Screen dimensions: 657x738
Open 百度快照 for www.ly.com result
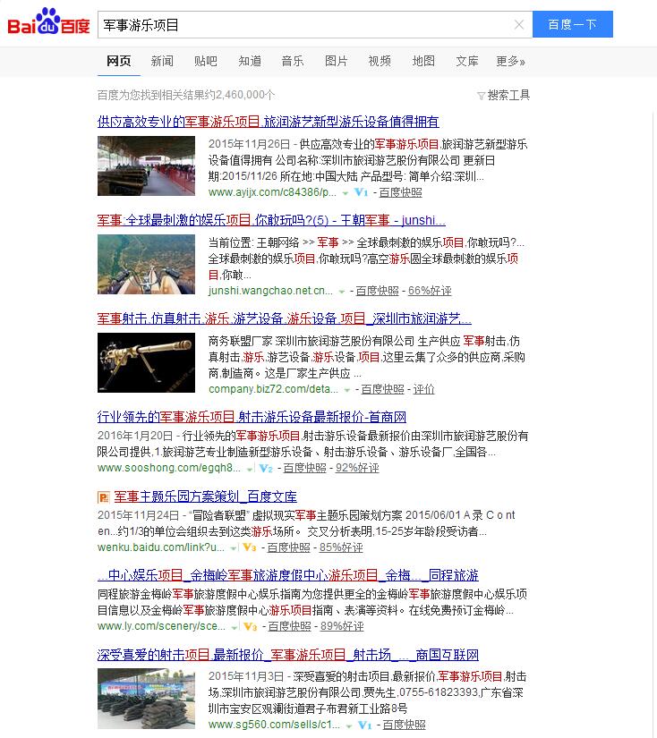289,626
